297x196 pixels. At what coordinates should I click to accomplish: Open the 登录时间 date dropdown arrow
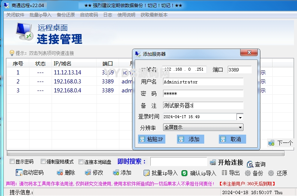coord(240,117)
